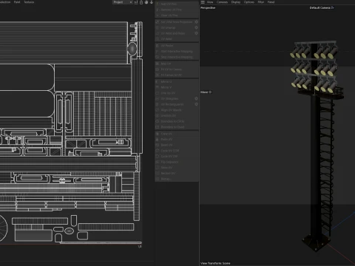Click the Fit Canvas to UV icon
The height and width of the screenshot is (266, 355).
158,75
